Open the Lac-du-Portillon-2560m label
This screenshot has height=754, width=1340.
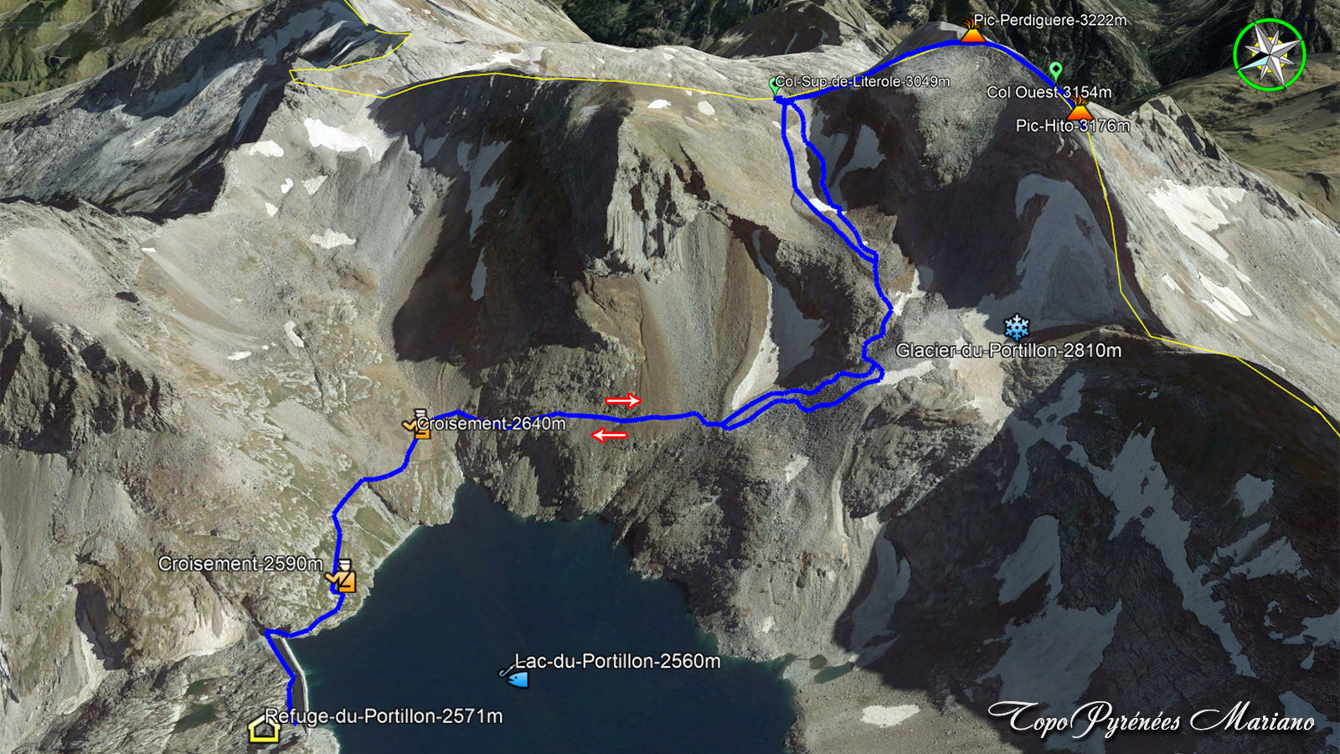[618, 661]
